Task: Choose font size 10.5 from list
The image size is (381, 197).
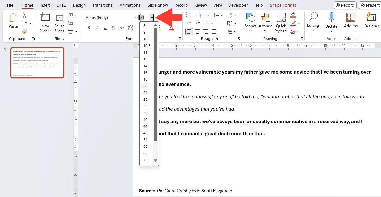Action: pos(146,46)
